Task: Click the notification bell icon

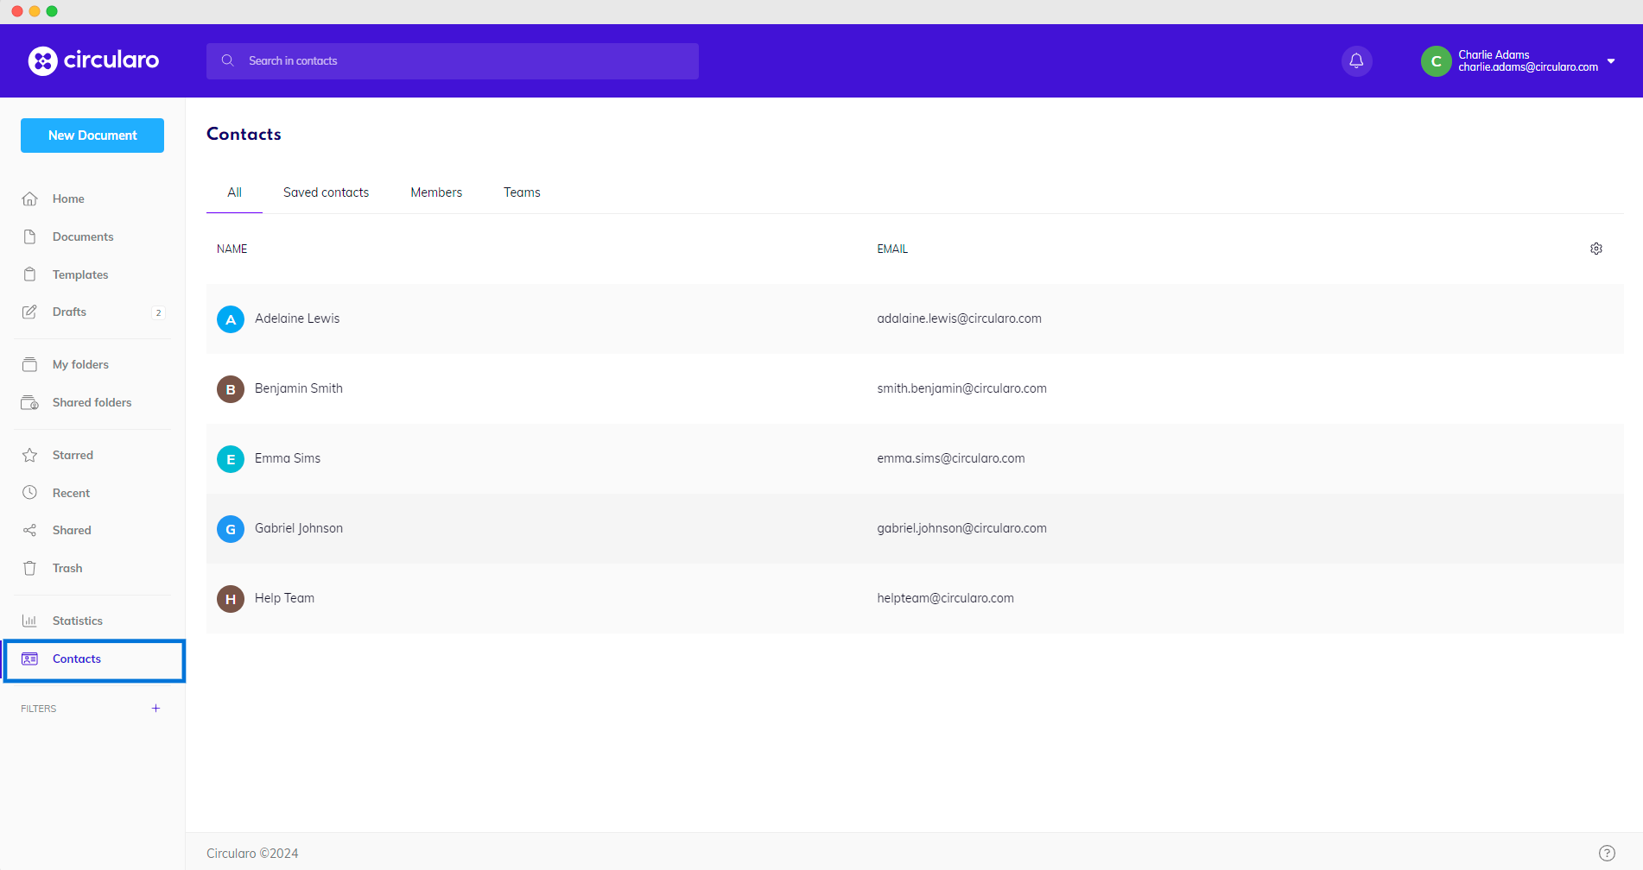Action: pyautogui.click(x=1356, y=61)
